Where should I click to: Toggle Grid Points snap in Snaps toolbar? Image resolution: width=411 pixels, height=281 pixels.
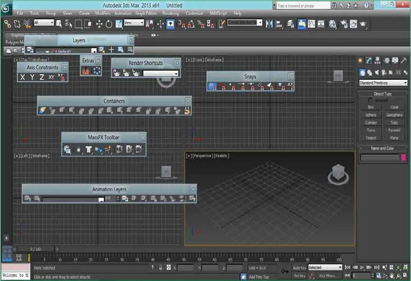(212, 86)
